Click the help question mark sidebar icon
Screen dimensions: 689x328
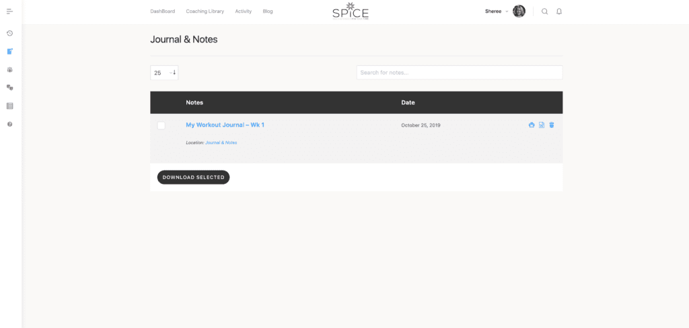(9, 124)
